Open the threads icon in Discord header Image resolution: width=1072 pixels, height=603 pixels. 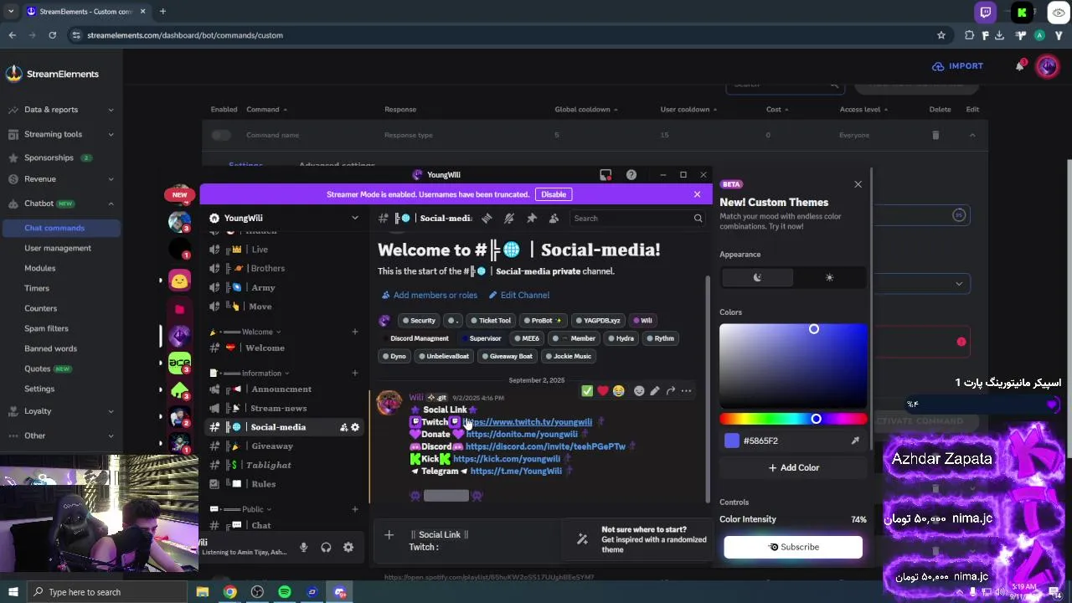click(x=487, y=218)
